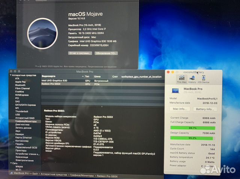Click the Battery Info... button
240x179 pixels.
pyautogui.click(x=205, y=109)
